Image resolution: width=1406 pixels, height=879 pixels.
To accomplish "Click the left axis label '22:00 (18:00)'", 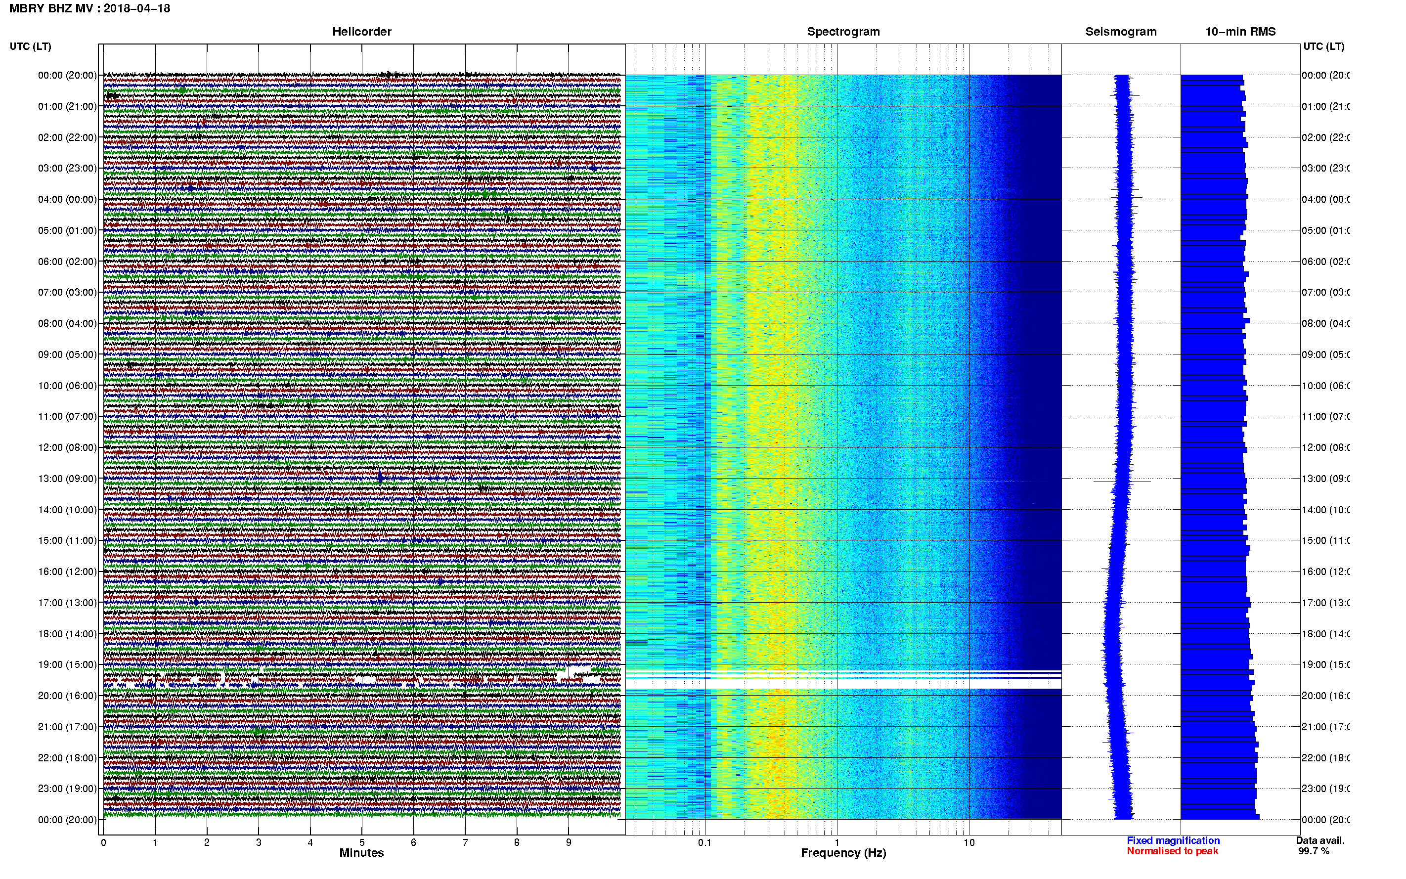I will [x=67, y=758].
